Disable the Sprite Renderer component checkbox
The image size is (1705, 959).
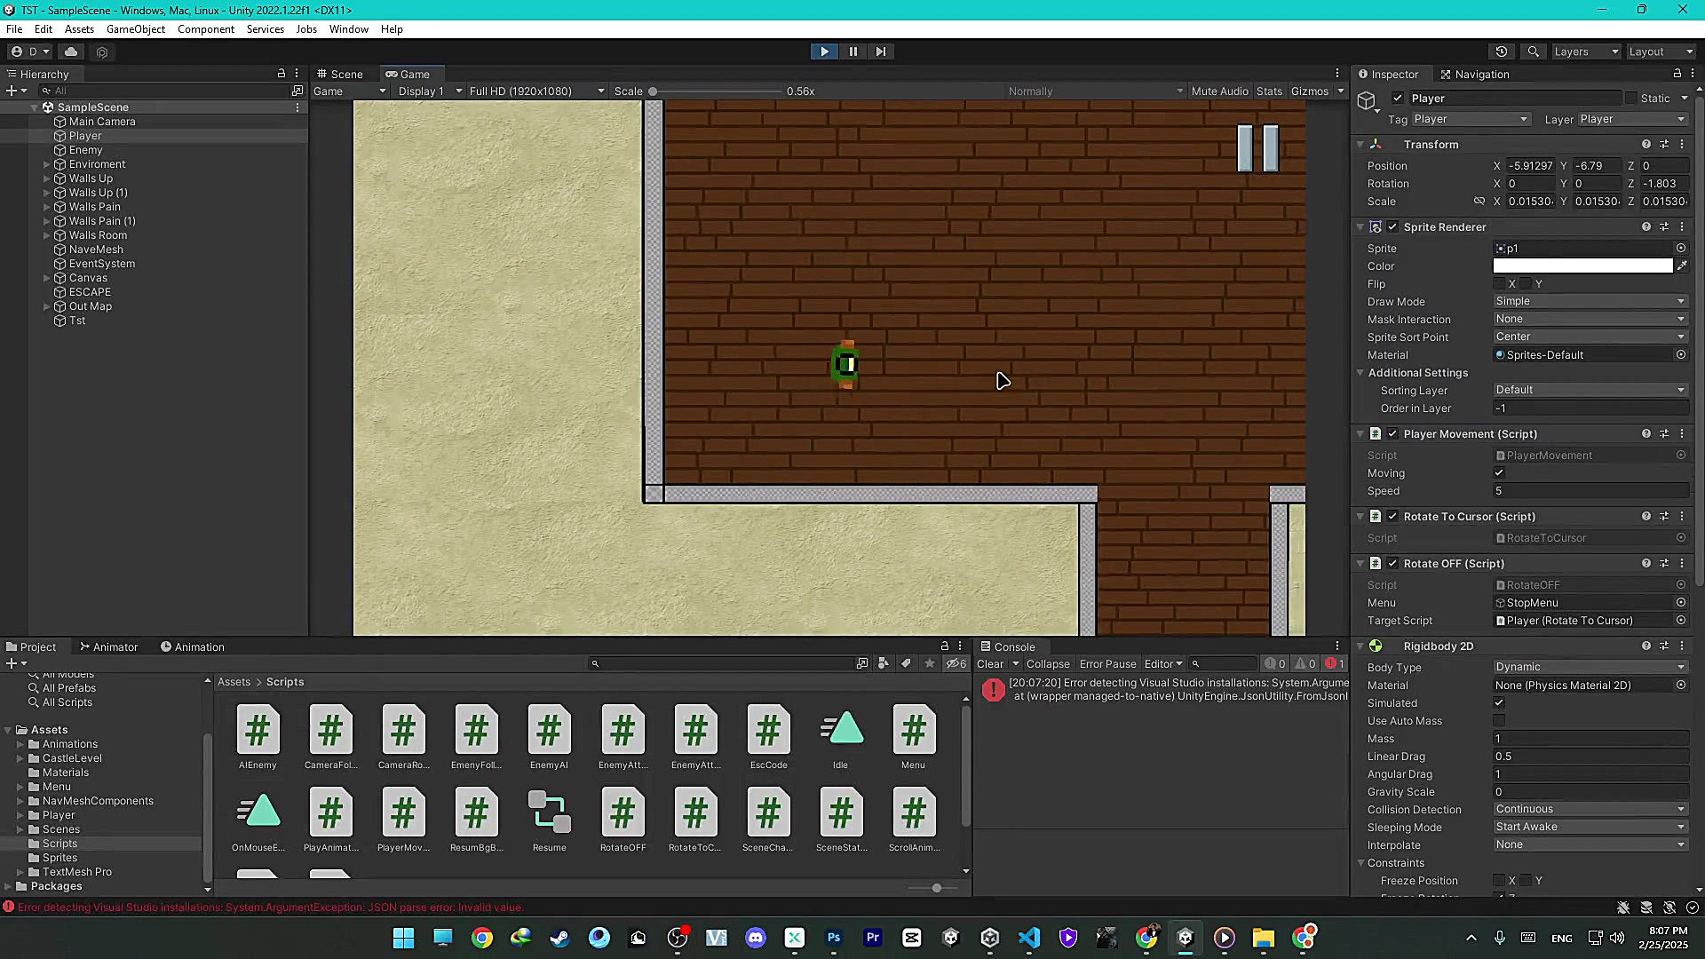pyautogui.click(x=1392, y=227)
